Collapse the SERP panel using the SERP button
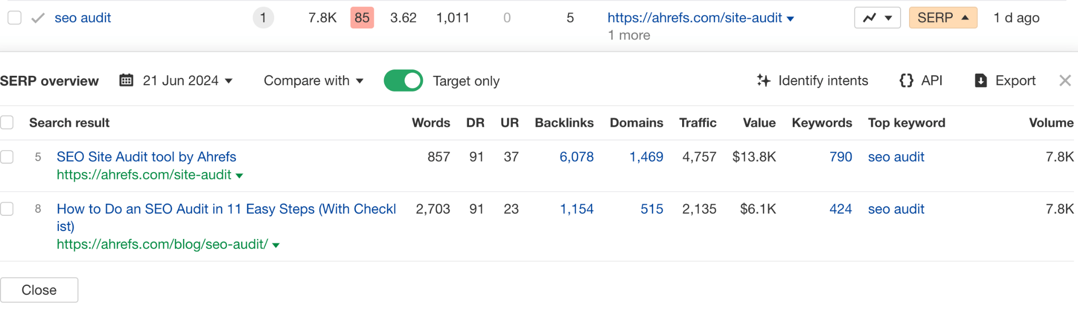The image size is (1078, 310). tap(943, 17)
